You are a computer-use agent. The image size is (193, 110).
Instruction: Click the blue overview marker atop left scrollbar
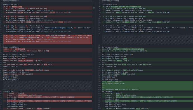tap(91, 0)
